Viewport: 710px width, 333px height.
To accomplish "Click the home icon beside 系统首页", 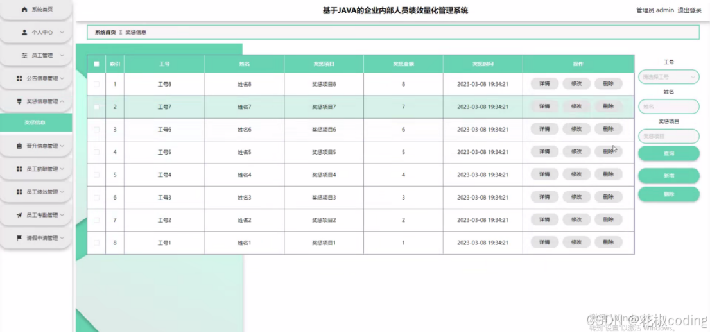I will [24, 9].
